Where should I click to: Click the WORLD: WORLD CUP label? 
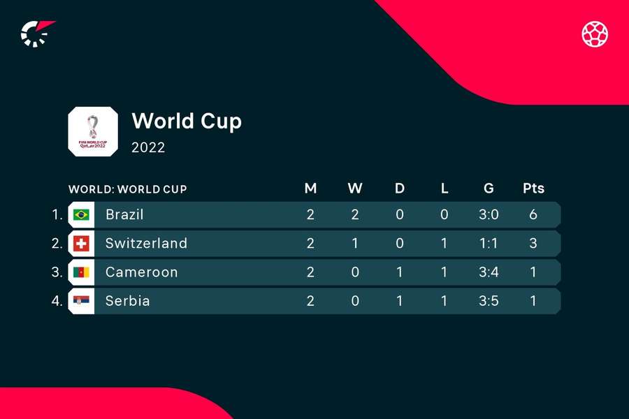pyautogui.click(x=128, y=189)
